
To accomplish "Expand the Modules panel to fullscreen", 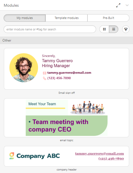I will pos(118,5).
